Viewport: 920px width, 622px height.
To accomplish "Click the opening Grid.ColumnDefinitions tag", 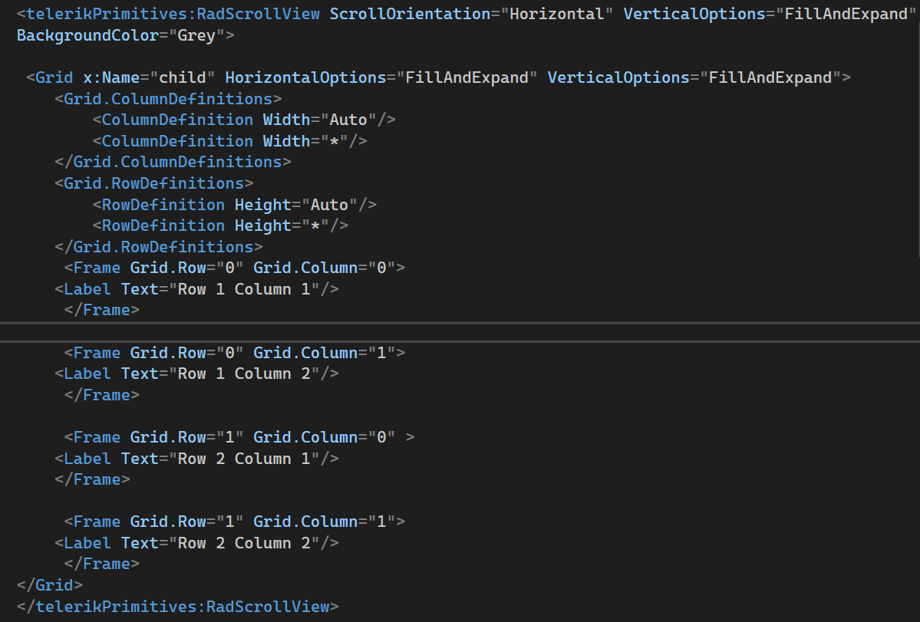I will click(167, 99).
